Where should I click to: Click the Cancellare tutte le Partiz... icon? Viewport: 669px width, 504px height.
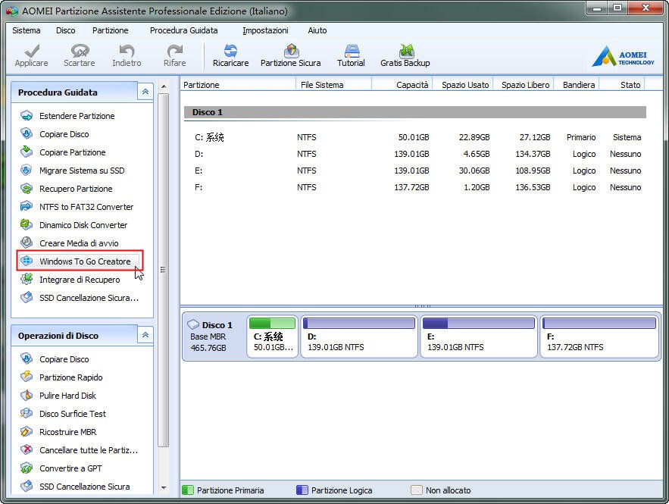point(27,449)
